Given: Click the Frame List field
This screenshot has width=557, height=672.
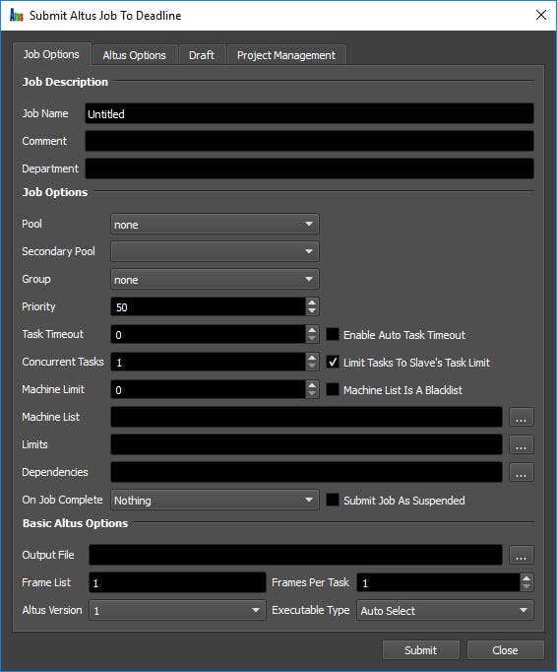Looking at the screenshot, I should coord(177,583).
